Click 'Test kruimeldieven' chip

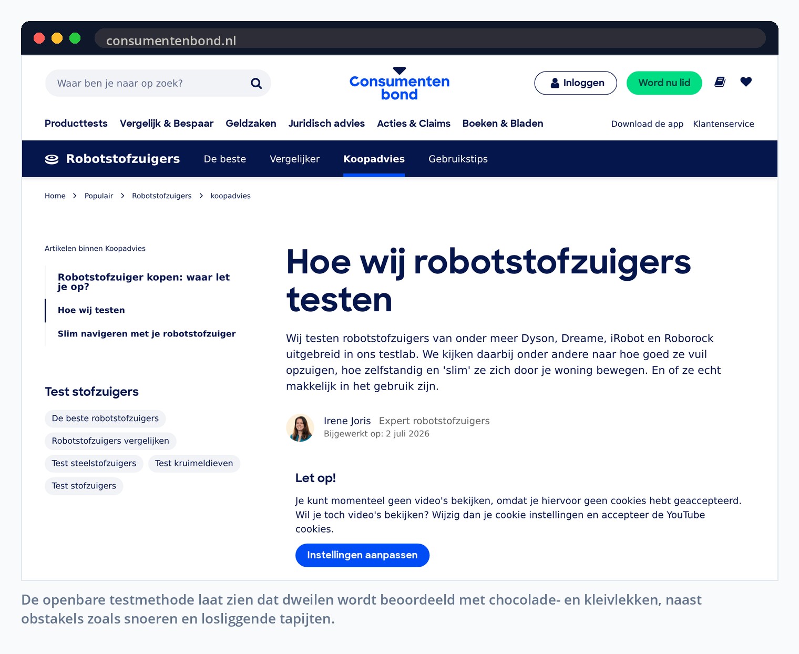194,464
